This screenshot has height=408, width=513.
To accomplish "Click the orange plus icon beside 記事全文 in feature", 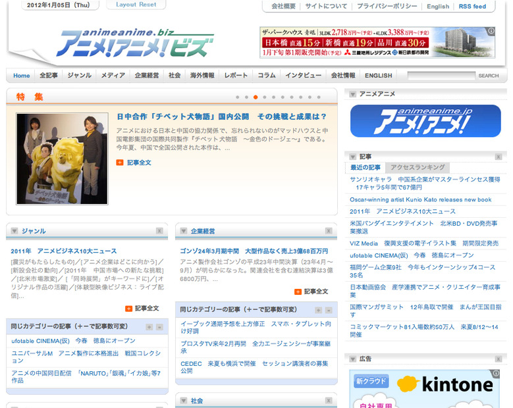I will point(120,163).
